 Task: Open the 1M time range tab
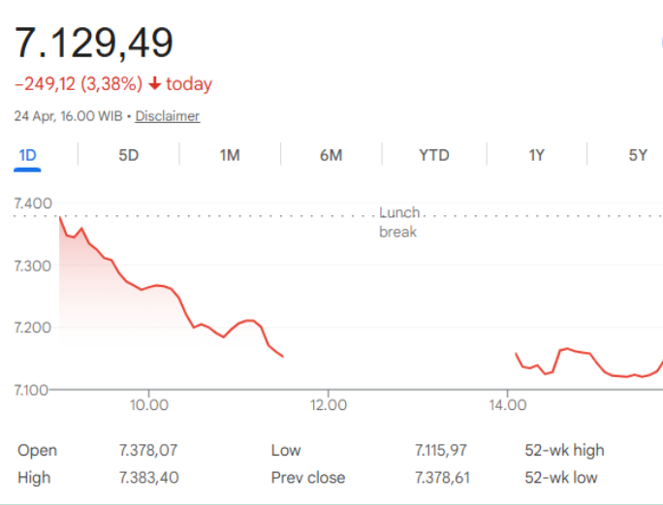coord(230,155)
